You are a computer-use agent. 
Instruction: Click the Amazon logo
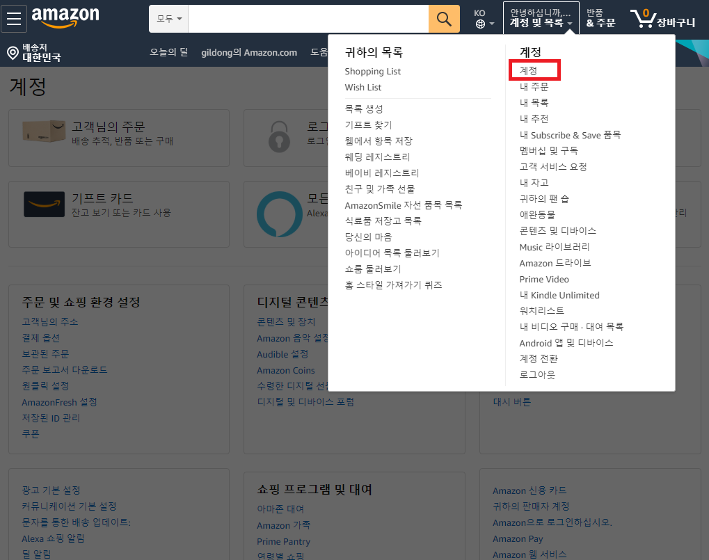click(x=65, y=17)
